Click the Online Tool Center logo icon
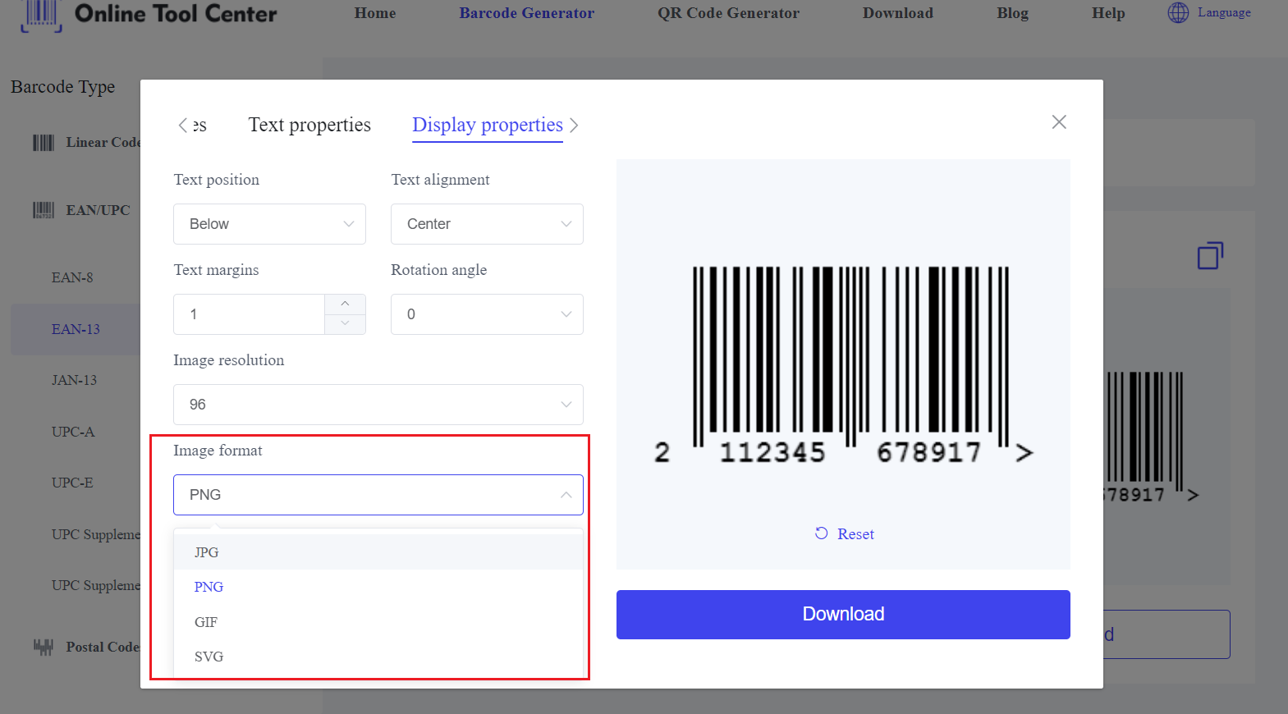Viewport: 1288px width, 714px height. (41, 15)
